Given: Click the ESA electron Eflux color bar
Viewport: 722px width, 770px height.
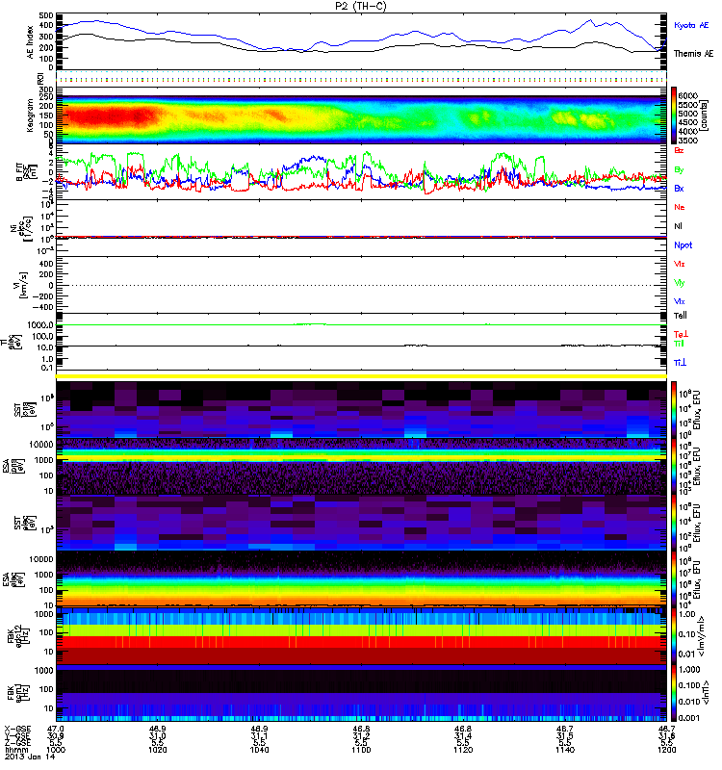Looking at the screenshot, I should coord(674,579).
